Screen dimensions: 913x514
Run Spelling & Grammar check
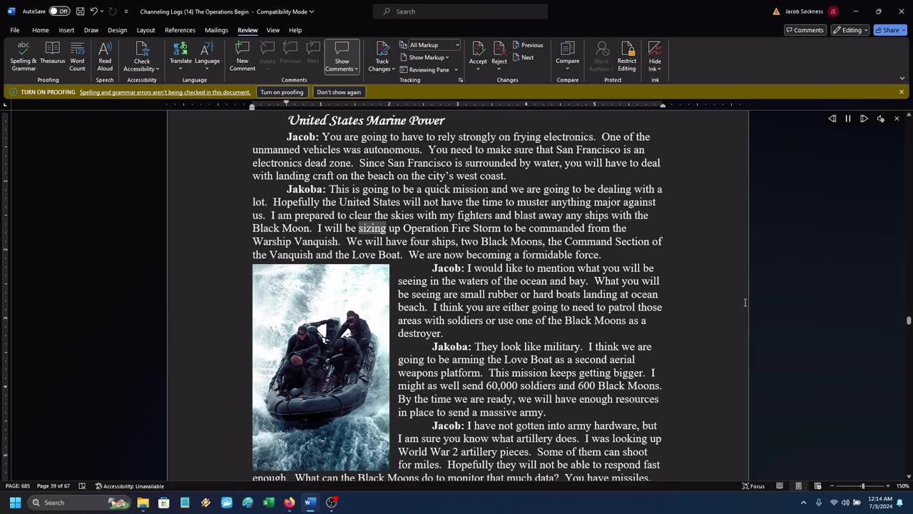tap(24, 56)
